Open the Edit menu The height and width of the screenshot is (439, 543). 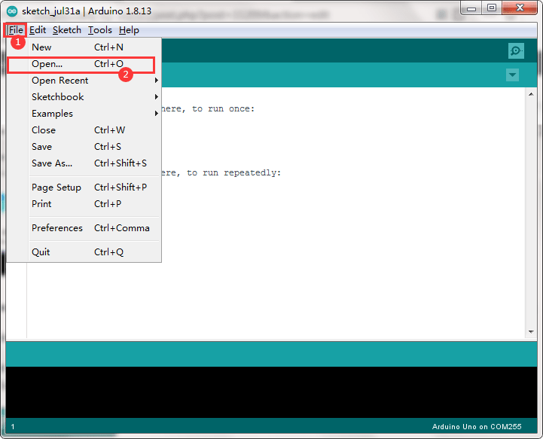point(38,30)
